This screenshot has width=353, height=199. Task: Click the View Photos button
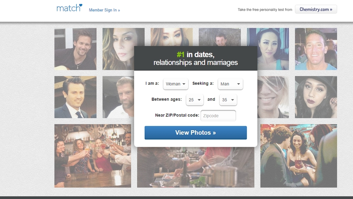tap(196, 133)
